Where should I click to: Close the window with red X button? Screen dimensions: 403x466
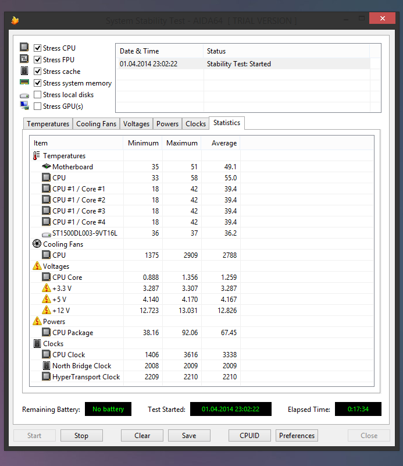click(x=382, y=18)
